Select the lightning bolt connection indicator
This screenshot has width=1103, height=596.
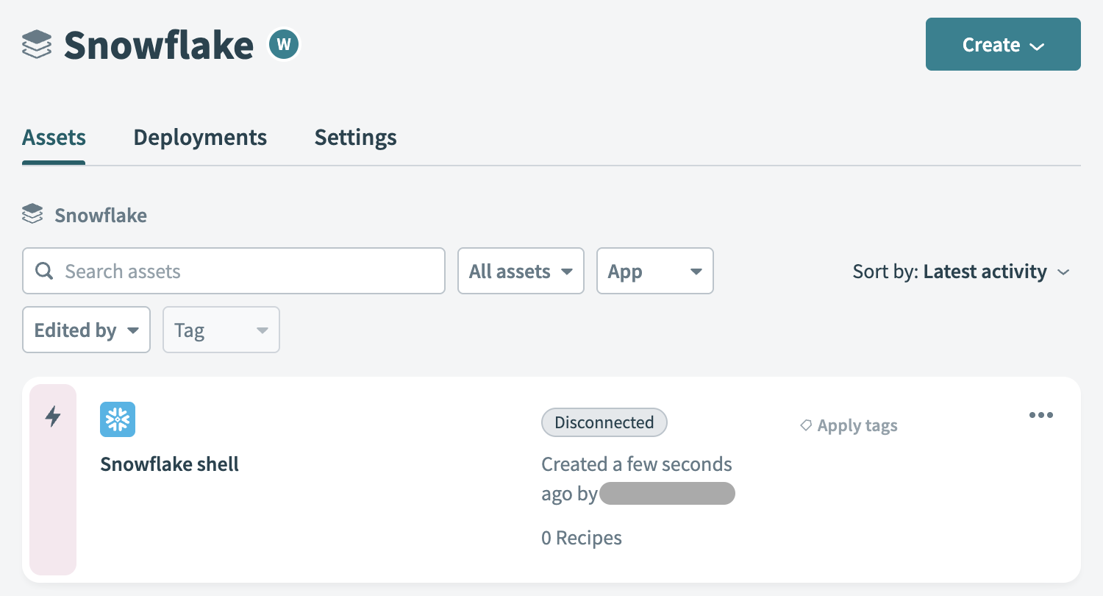click(x=53, y=416)
